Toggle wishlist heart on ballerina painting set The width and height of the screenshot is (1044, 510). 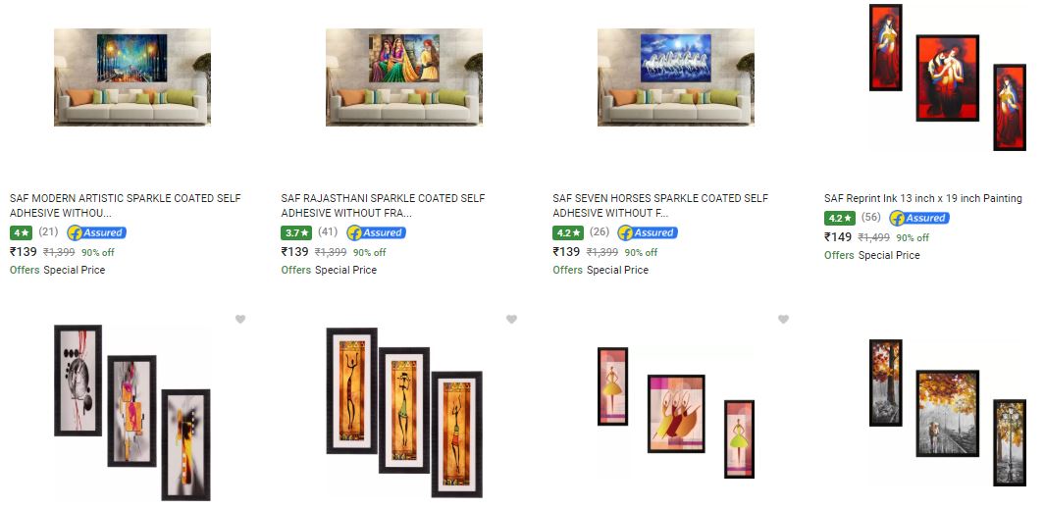coord(783,320)
